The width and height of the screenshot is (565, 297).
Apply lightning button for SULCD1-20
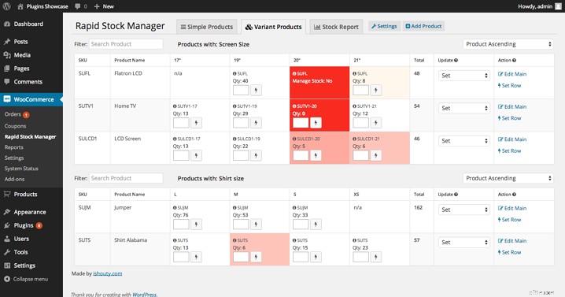click(316, 155)
